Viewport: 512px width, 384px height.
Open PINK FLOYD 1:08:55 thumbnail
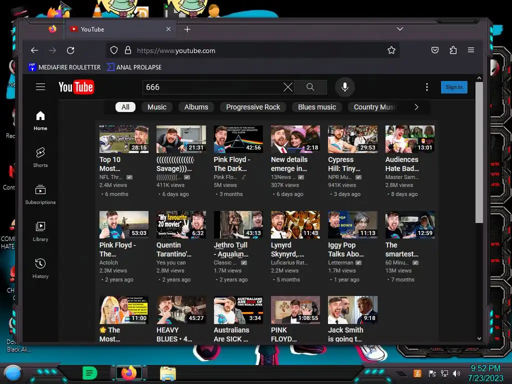(295, 310)
